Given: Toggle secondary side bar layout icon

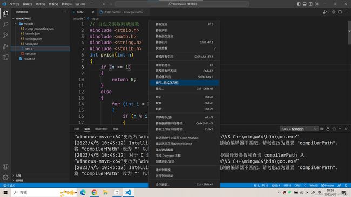Looking at the screenshot, I should pyautogui.click(x=310, y=4).
